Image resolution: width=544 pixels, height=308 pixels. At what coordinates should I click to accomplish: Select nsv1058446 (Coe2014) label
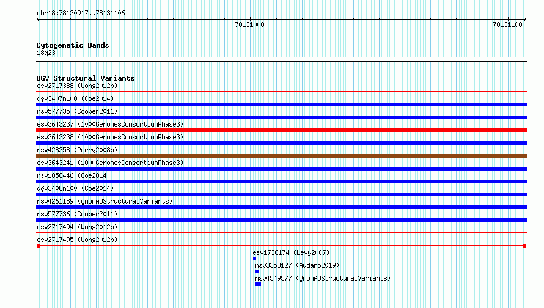click(x=73, y=175)
